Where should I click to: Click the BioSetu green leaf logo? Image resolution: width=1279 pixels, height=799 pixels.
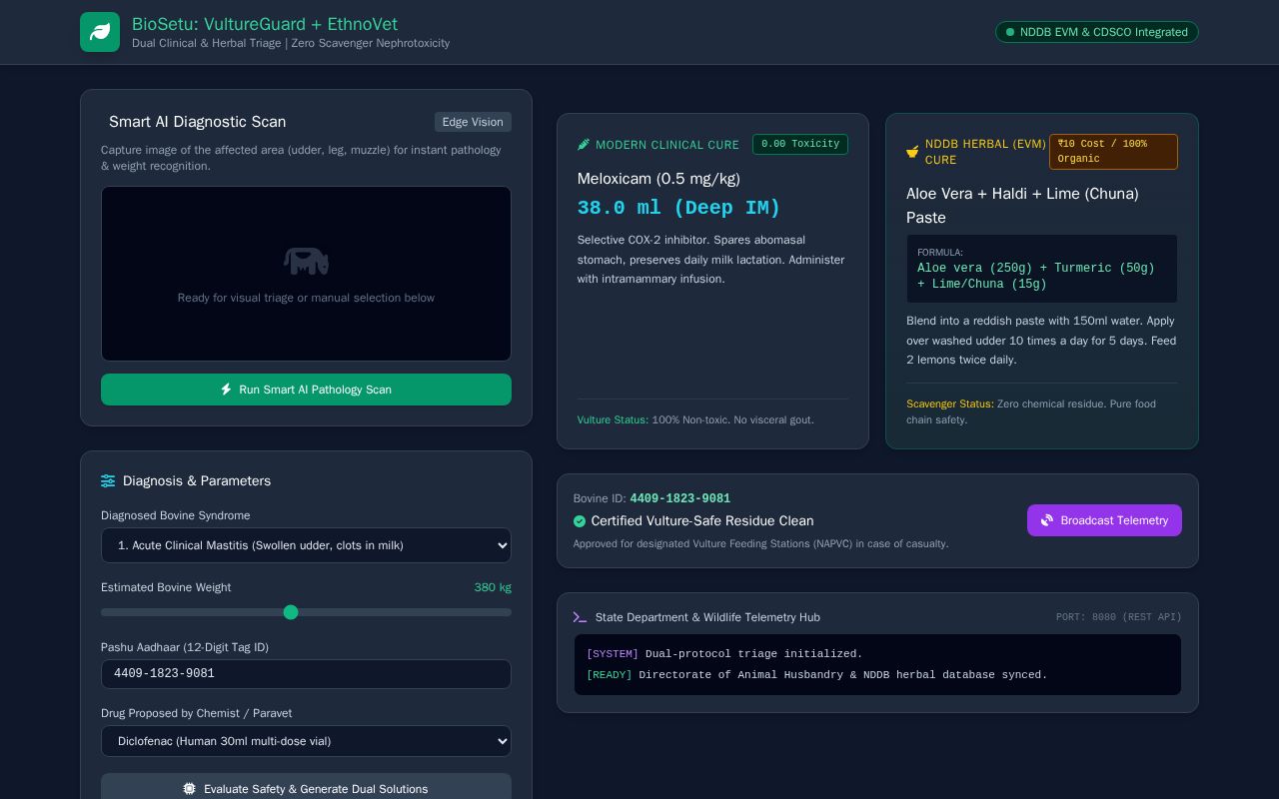[x=100, y=32]
